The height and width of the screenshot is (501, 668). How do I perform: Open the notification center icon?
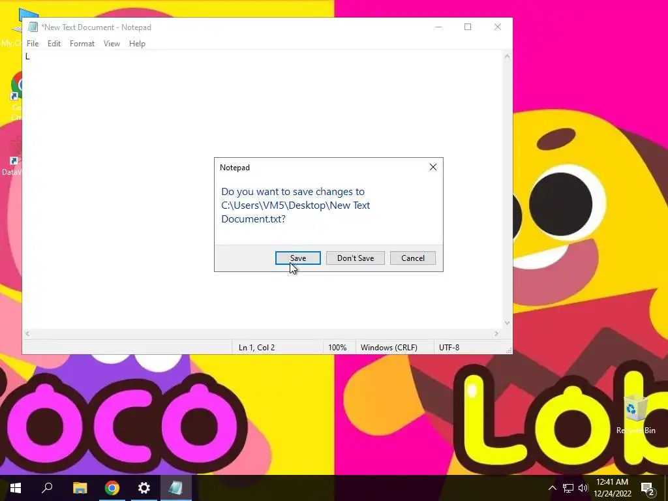tap(647, 488)
